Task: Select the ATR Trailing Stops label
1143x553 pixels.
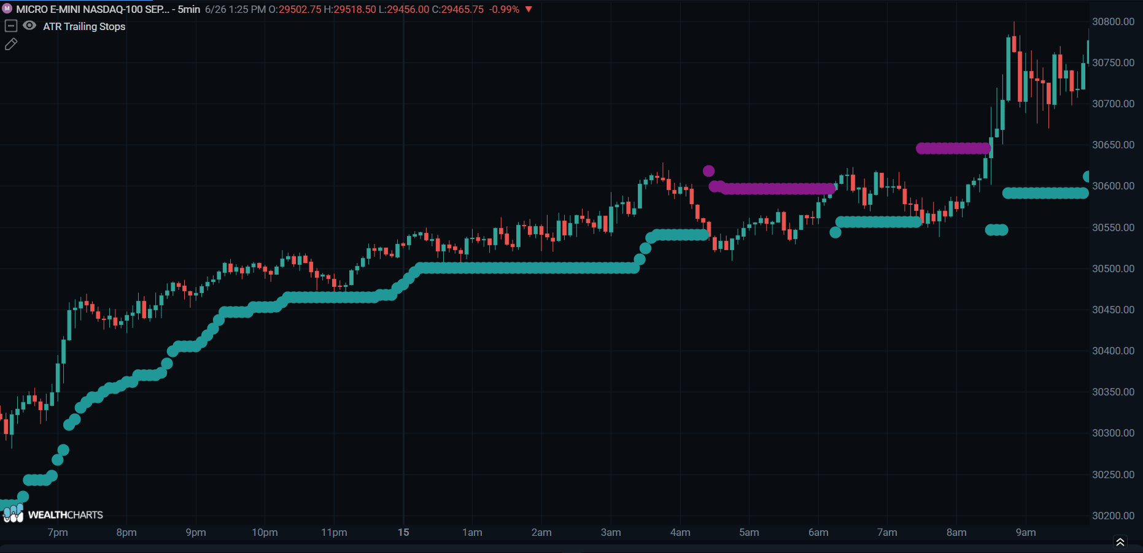Action: pos(84,26)
